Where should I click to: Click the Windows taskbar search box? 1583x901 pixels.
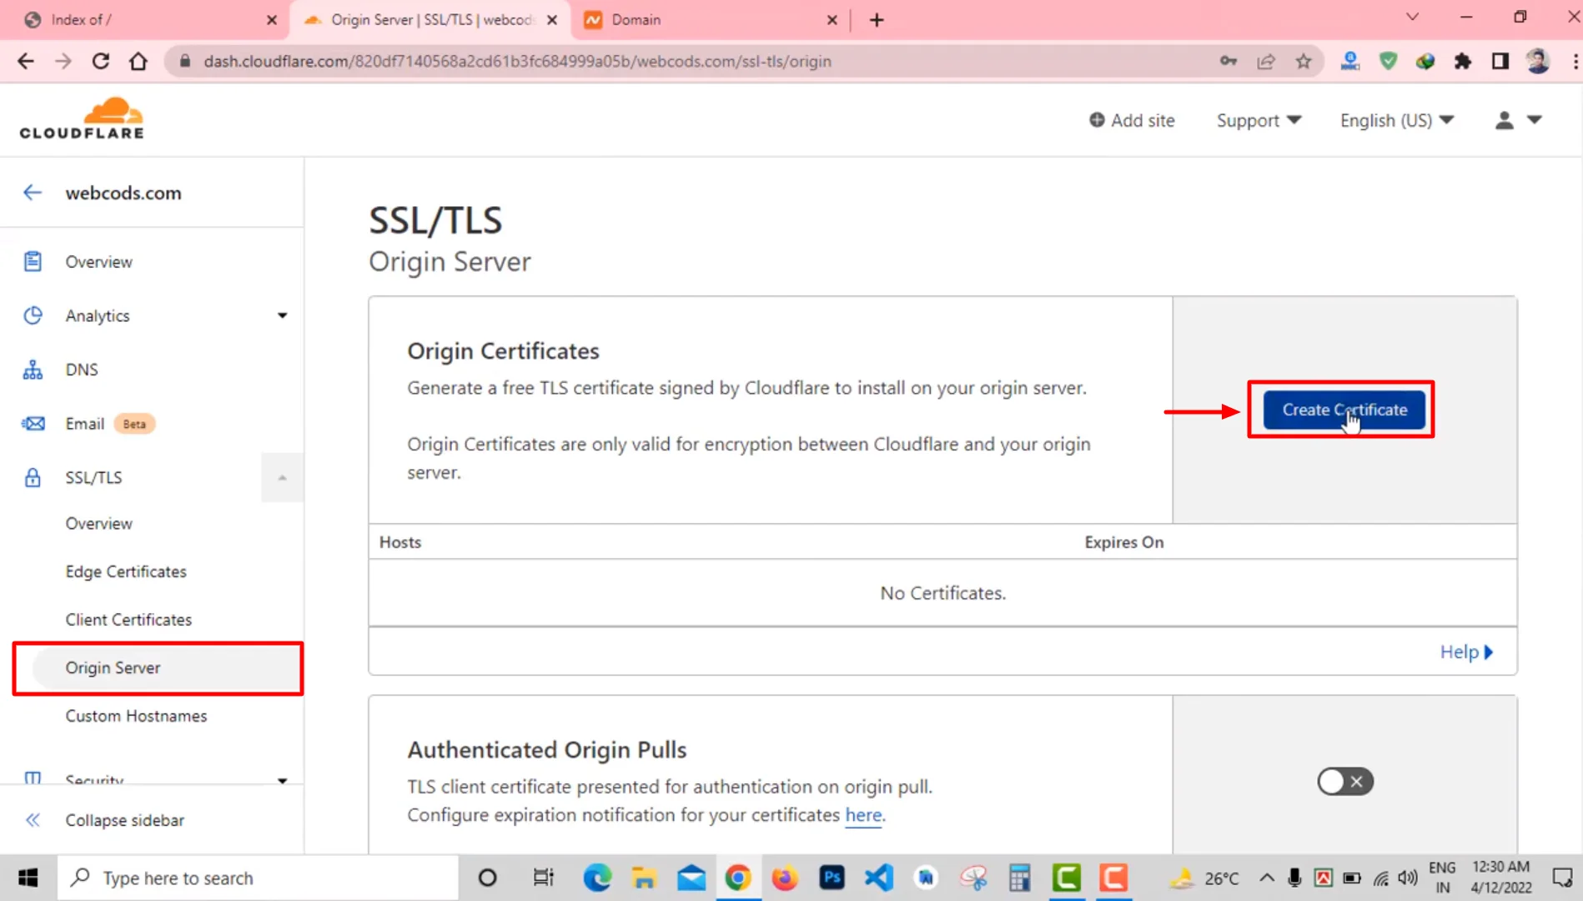[258, 878]
